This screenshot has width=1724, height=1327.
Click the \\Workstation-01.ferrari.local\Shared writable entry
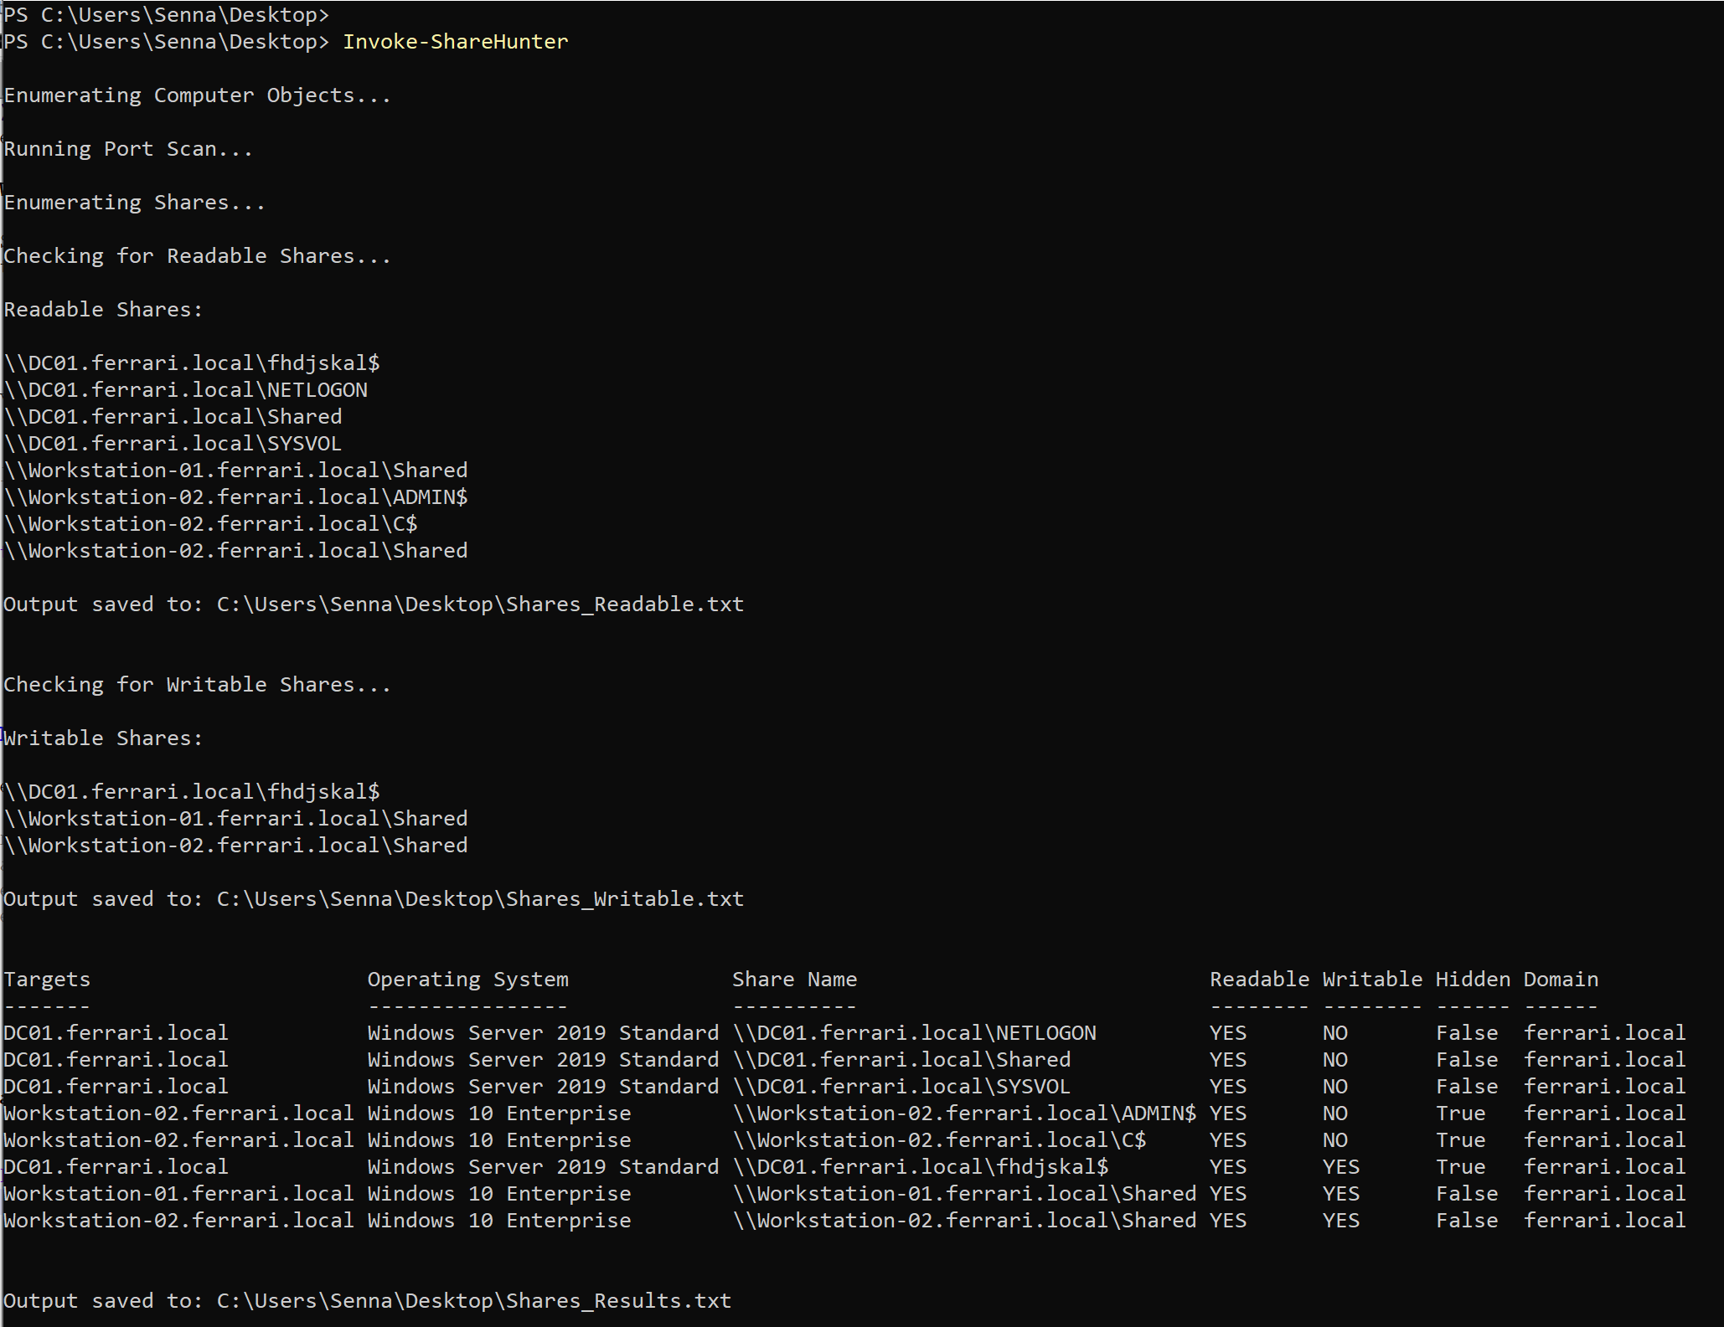235,818
